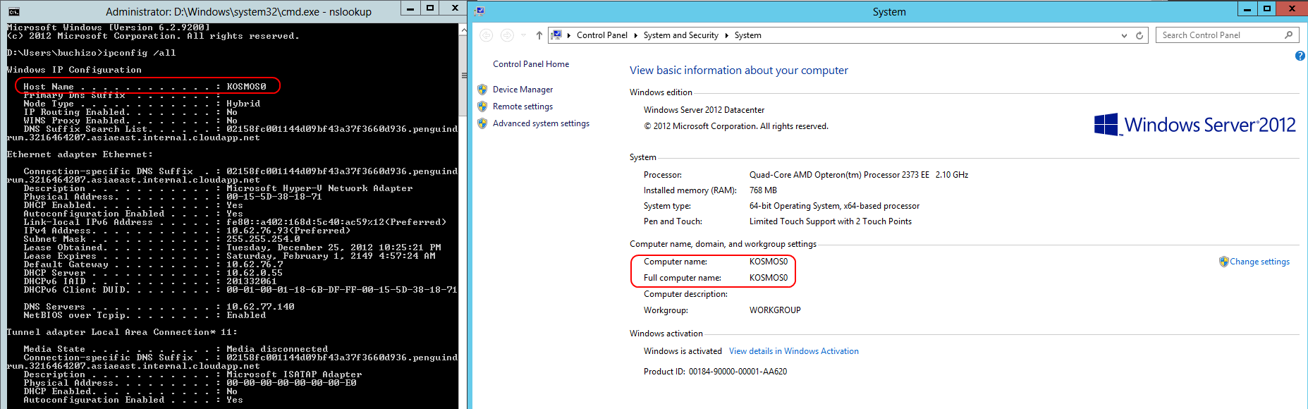Screen dimensions: 1308x409
Task: Open Help via the blue question mark
Action: coord(1300,56)
